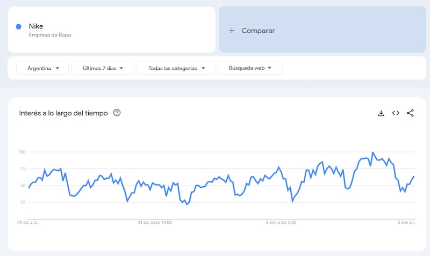Open the Todas las categorías dropdown
The width and height of the screenshot is (430, 256).
(x=176, y=68)
